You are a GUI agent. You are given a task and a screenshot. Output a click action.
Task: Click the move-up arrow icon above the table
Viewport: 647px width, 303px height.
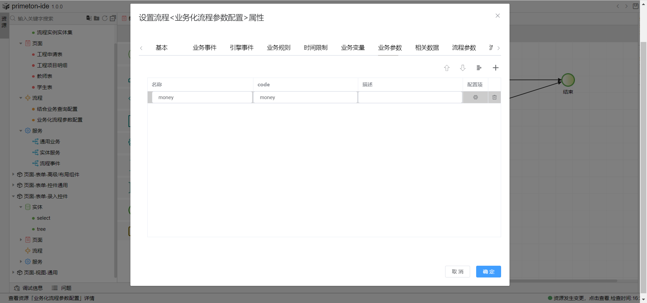pos(446,68)
